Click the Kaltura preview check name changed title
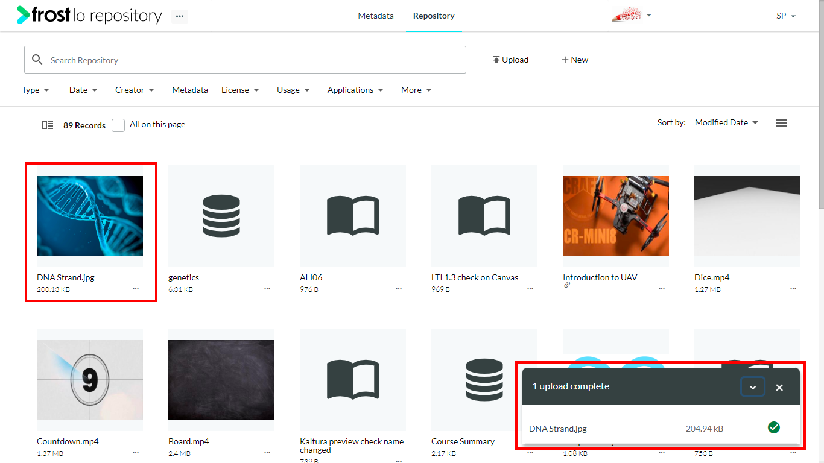Viewport: 824px width, 463px height. [352, 446]
